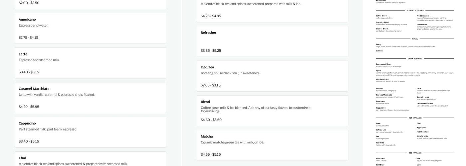This screenshot has width=466, height=166.
Task: Select the Cappucino menu item
Action: click(90, 132)
